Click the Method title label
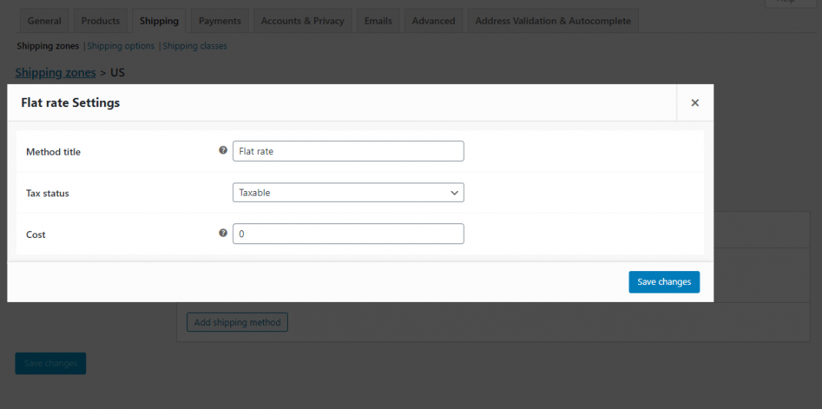The width and height of the screenshot is (822, 409). pos(53,152)
